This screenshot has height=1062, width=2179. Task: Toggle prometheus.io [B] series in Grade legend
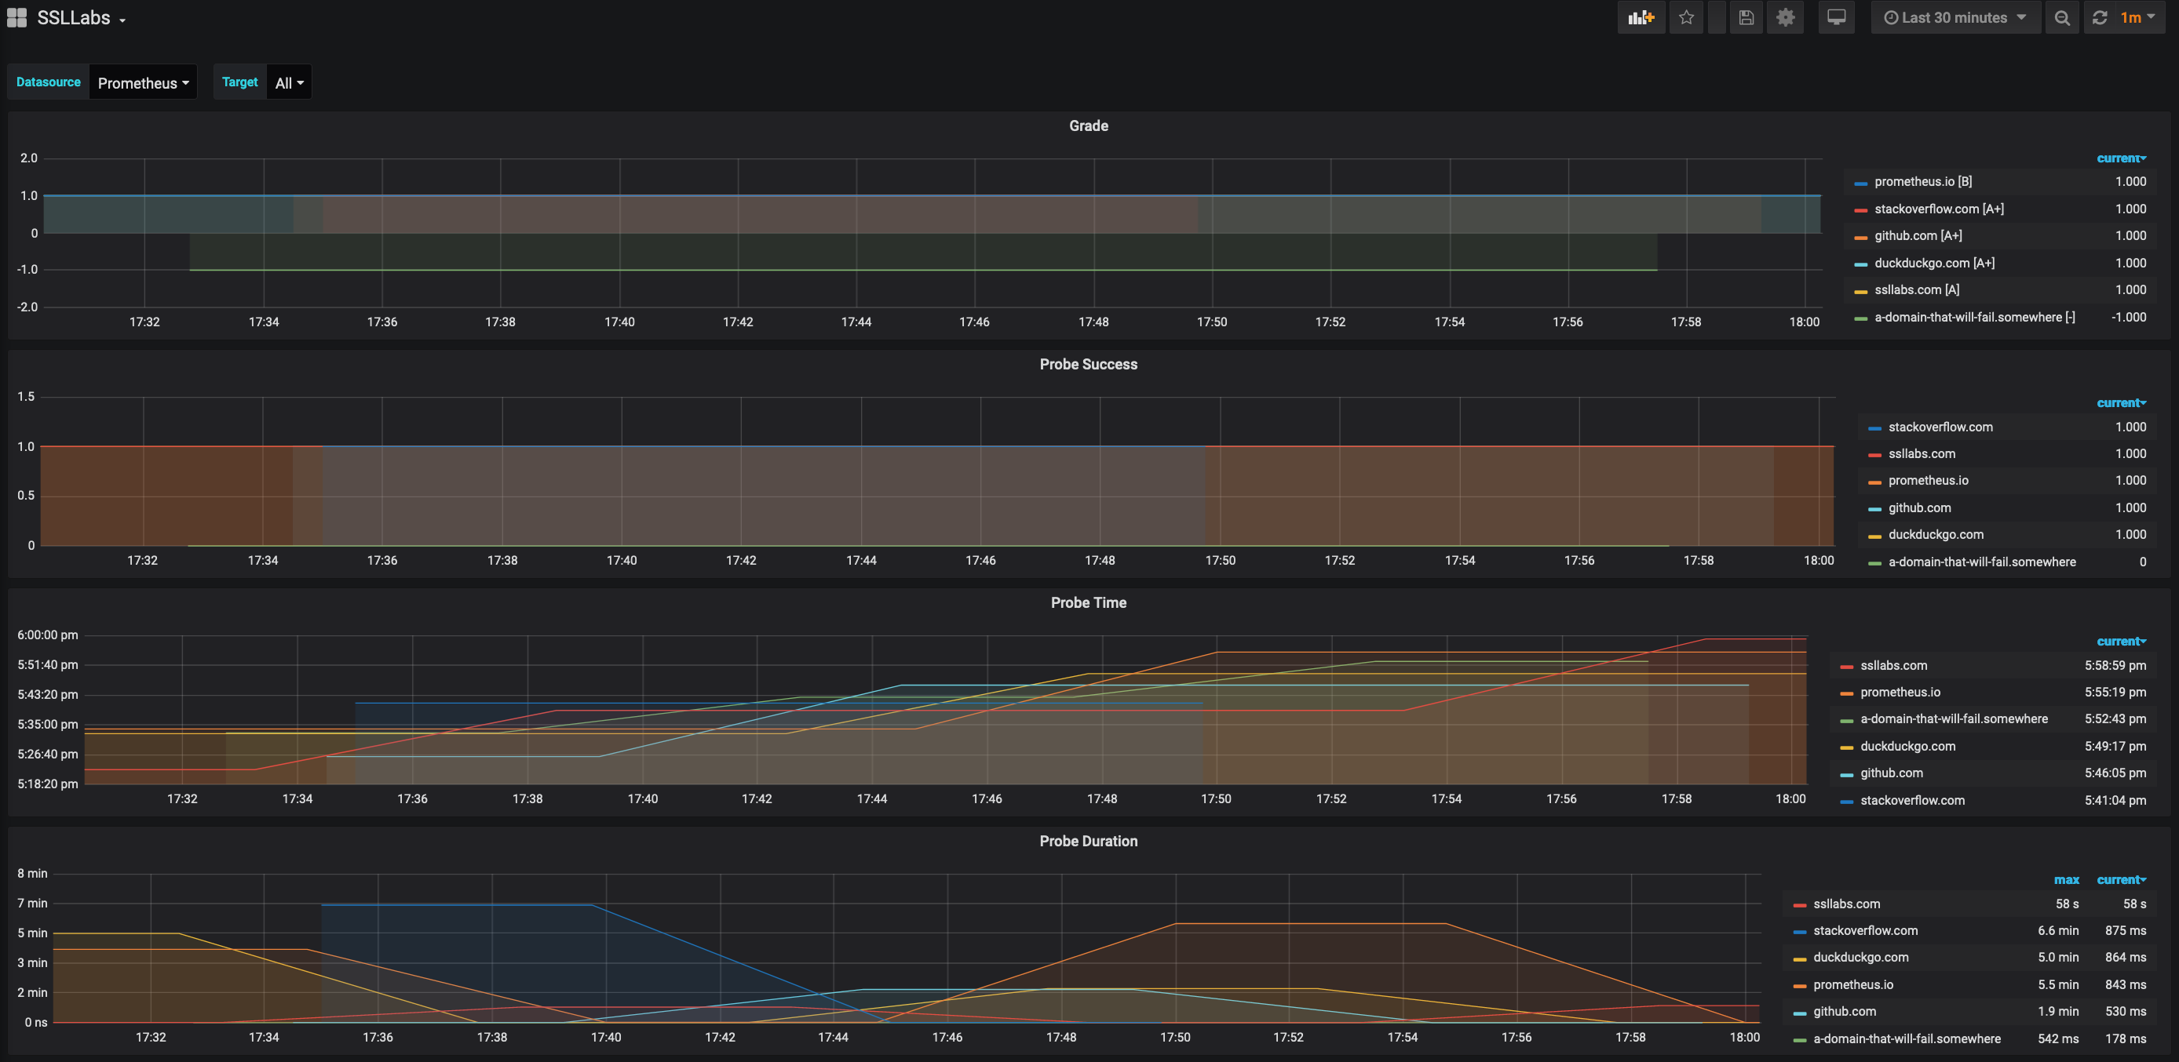[1922, 182]
